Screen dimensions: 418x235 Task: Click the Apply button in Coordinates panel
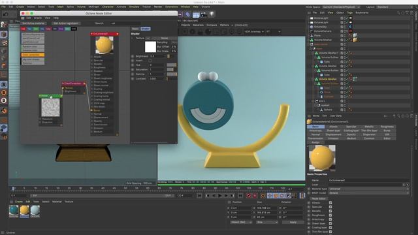pos(293,222)
